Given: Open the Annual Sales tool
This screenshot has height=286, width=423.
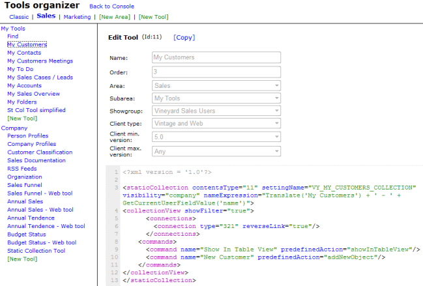Looking at the screenshot, I should [x=25, y=201].
